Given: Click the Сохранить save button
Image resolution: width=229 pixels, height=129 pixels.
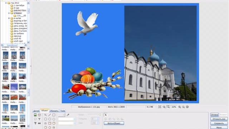Looking at the screenshot, I should pyautogui.click(x=219, y=123).
